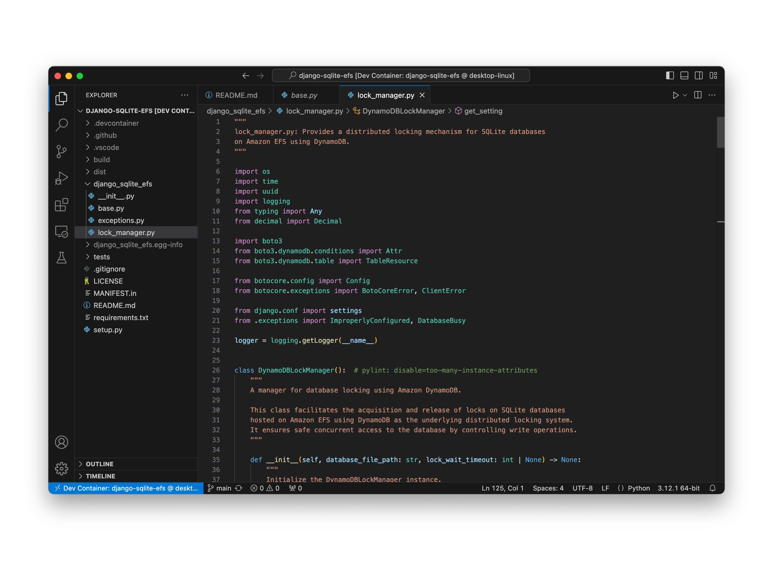Open the Remote Explorer view
773x580 pixels.
point(62,231)
